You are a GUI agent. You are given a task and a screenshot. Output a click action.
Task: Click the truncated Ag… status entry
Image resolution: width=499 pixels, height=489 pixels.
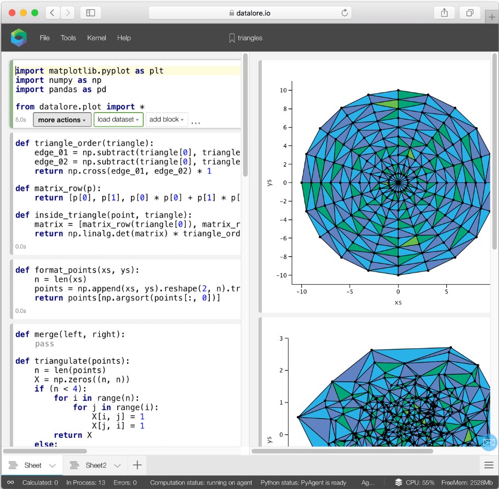coord(368,482)
